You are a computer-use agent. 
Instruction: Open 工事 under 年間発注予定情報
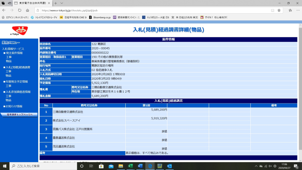coord(8,85)
